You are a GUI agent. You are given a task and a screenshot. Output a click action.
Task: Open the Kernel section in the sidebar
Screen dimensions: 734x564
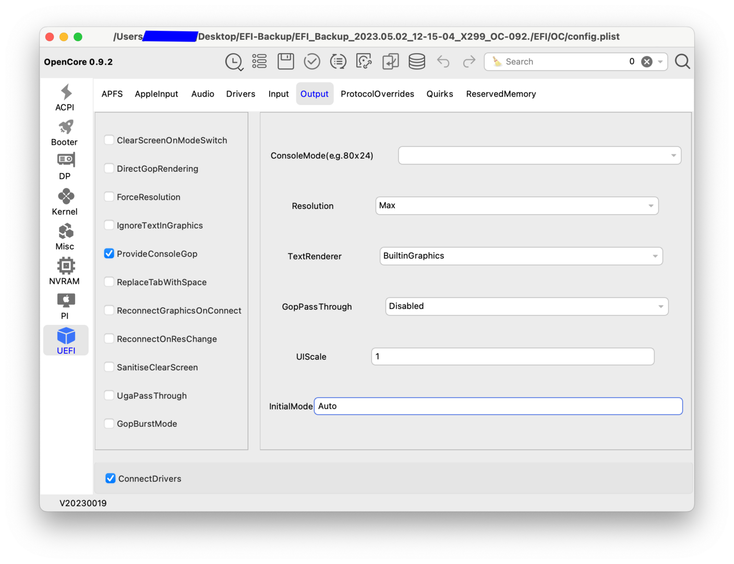click(65, 202)
